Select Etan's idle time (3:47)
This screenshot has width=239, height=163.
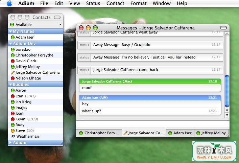pyautogui.click(x=30, y=96)
